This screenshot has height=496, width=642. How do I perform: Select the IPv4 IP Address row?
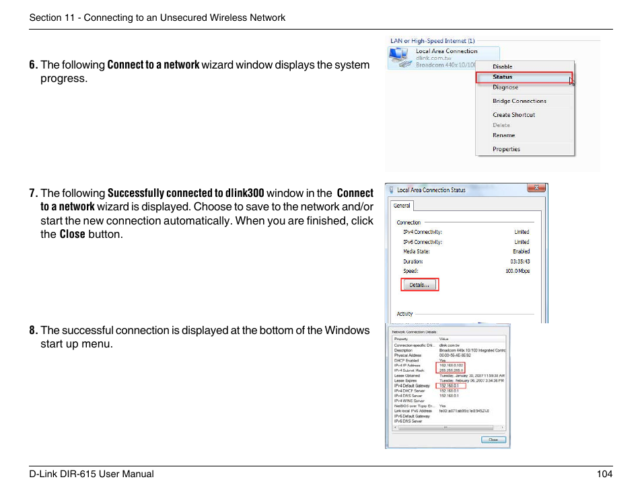point(449,366)
